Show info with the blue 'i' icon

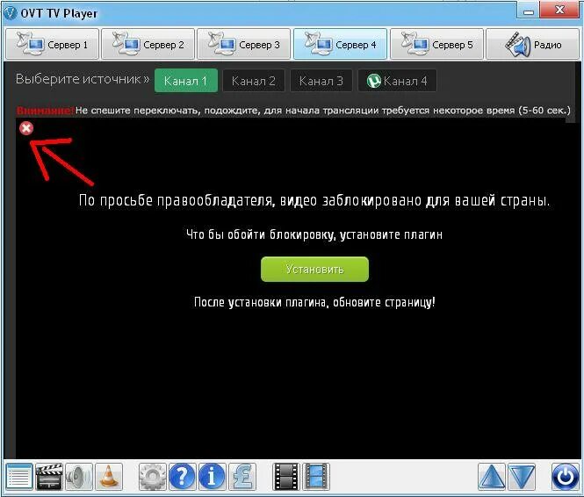[212, 476]
